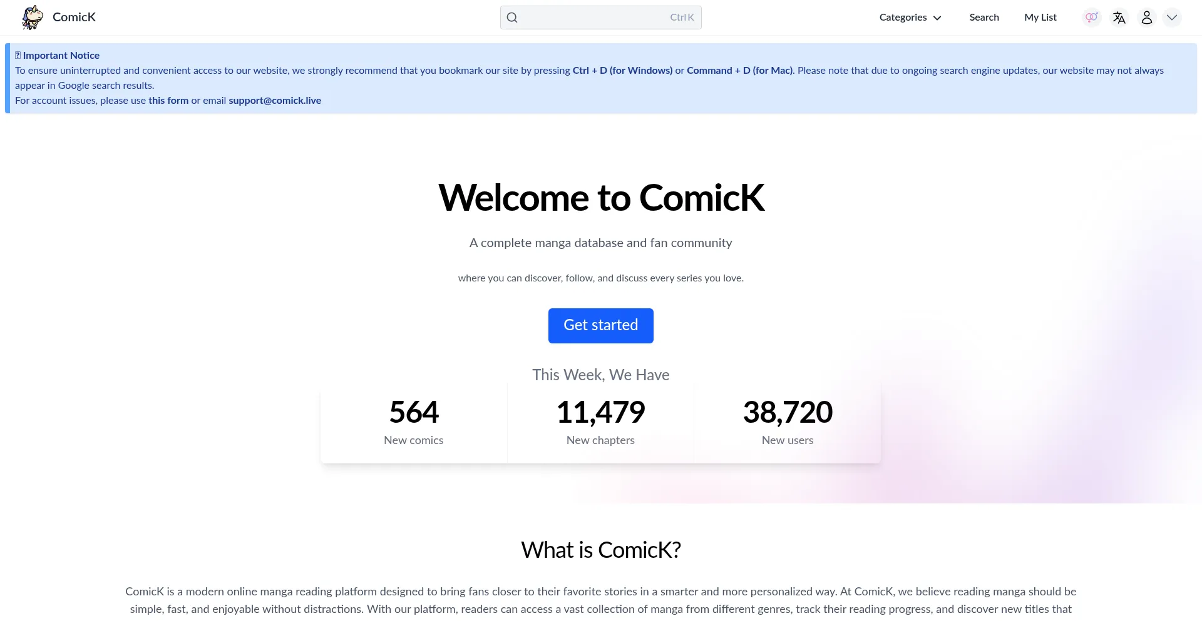The height and width of the screenshot is (621, 1202).
Task: Click the Ctrl K shortcut hint
Action: pos(682,18)
